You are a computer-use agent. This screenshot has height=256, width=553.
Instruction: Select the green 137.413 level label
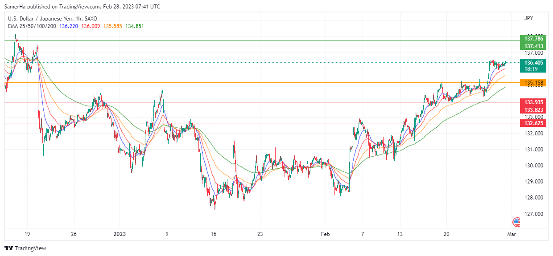pyautogui.click(x=533, y=46)
